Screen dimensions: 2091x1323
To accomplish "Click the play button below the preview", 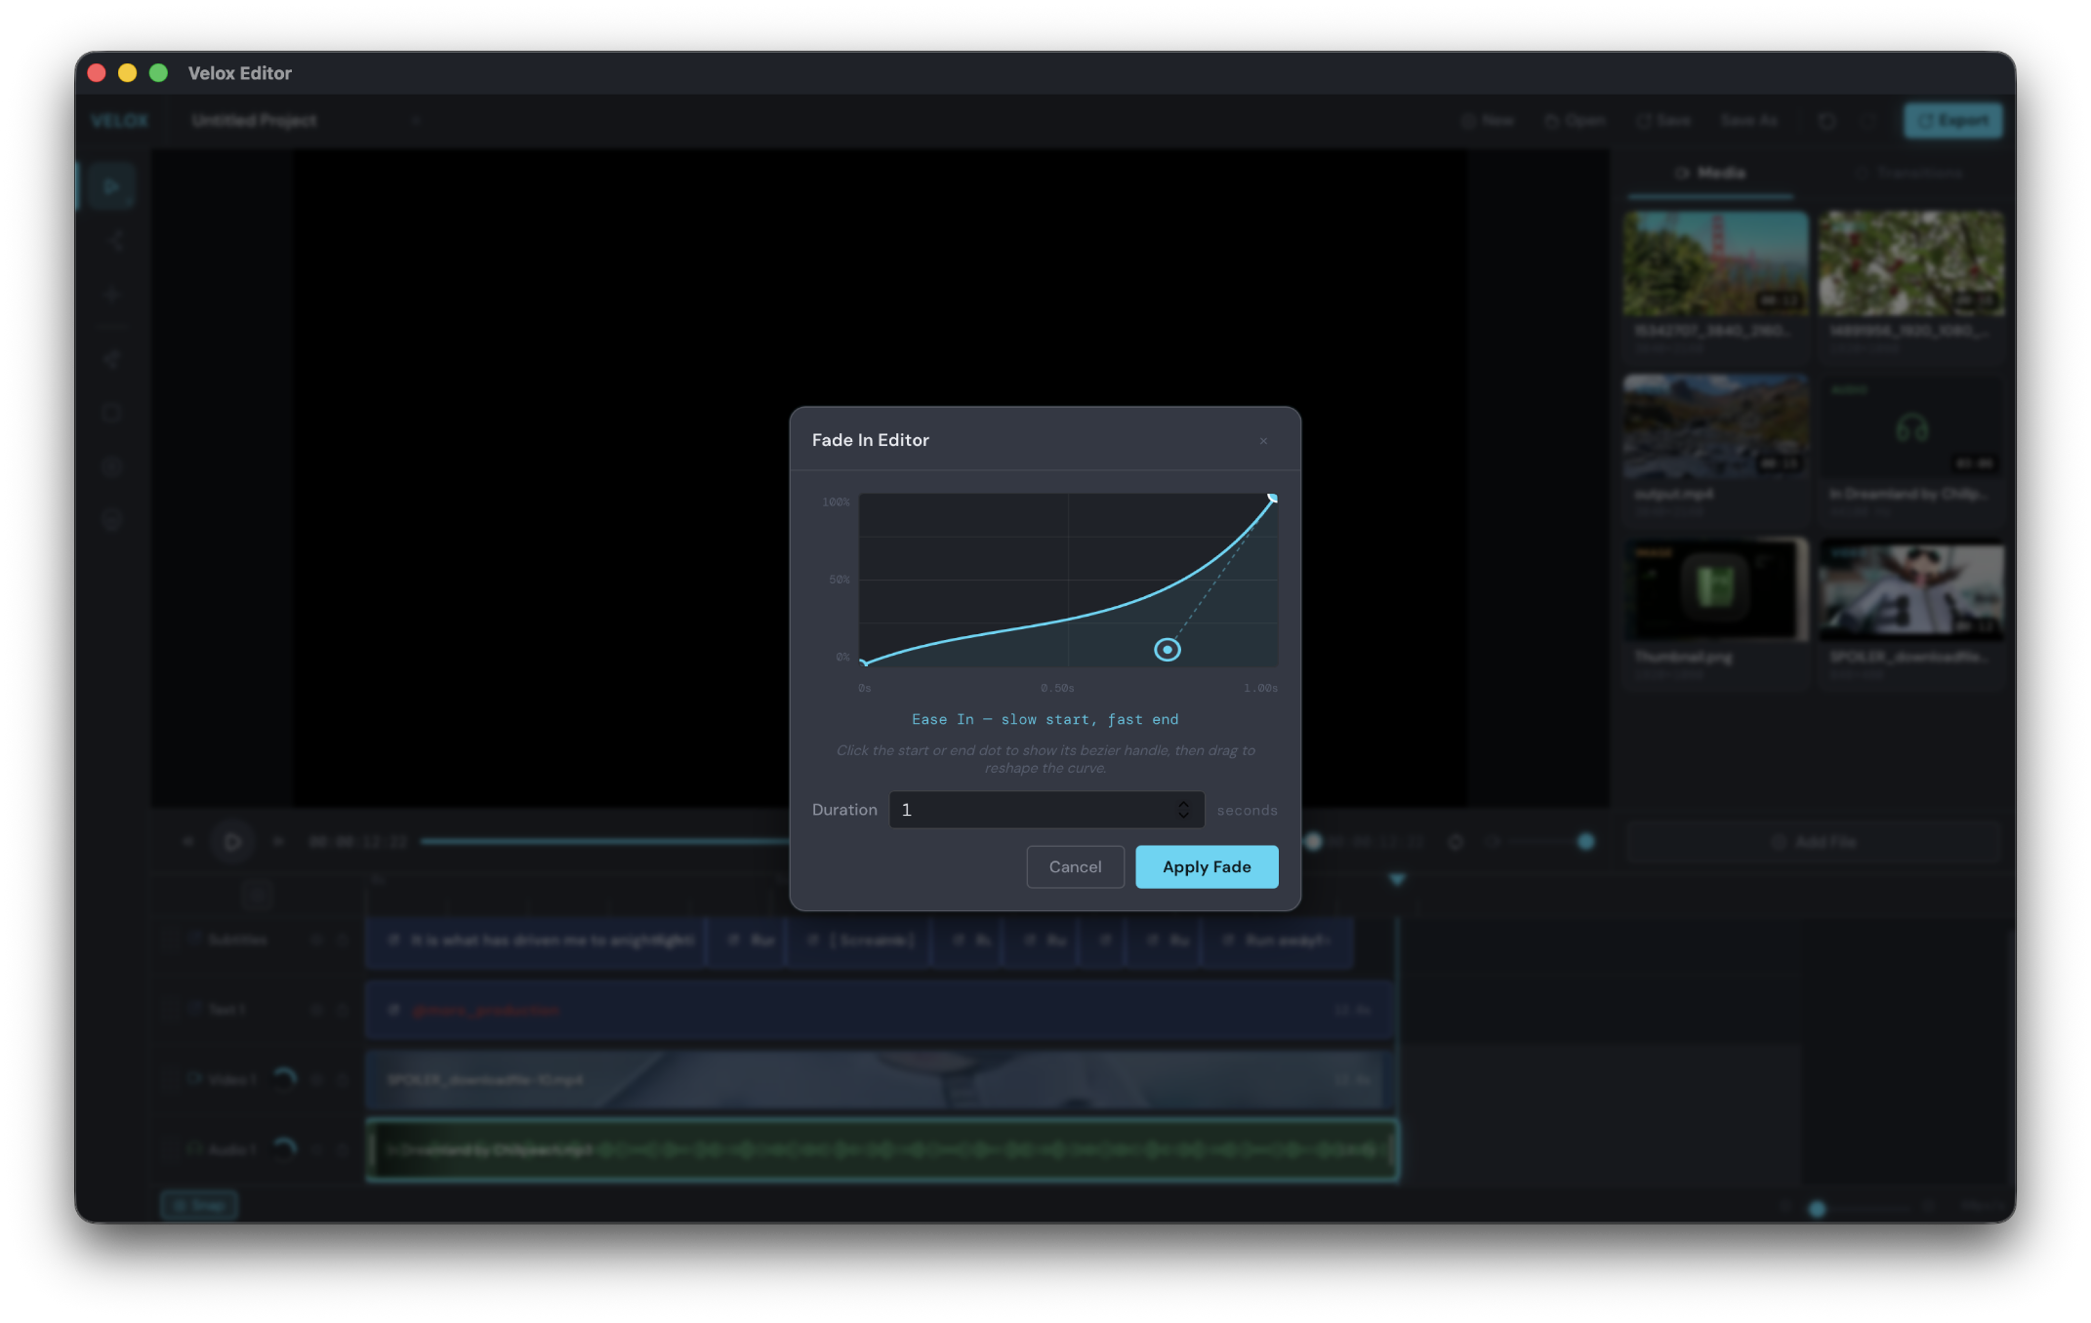I will point(232,841).
